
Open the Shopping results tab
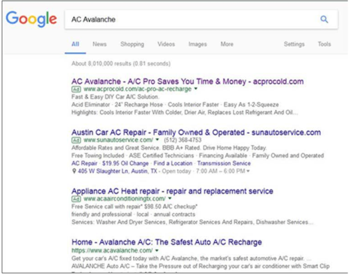[x=132, y=44]
